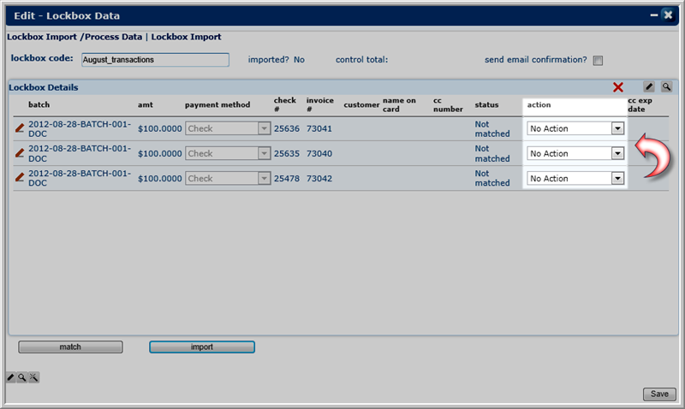The width and height of the screenshot is (685, 409).
Task: Click the cc exp date column header
Action: tap(640, 104)
